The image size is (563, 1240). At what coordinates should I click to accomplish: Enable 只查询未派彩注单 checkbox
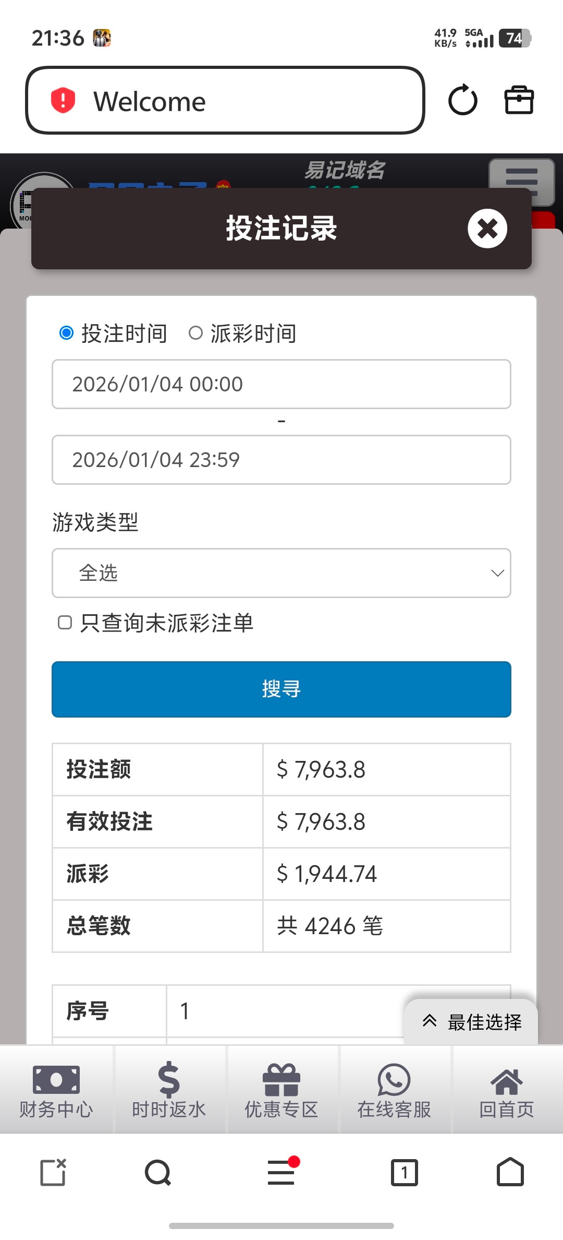65,623
